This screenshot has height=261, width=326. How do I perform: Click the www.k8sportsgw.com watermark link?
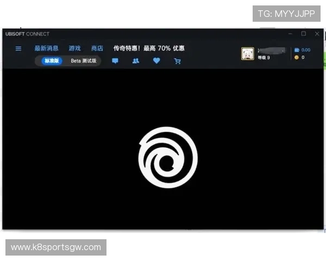tap(56, 247)
